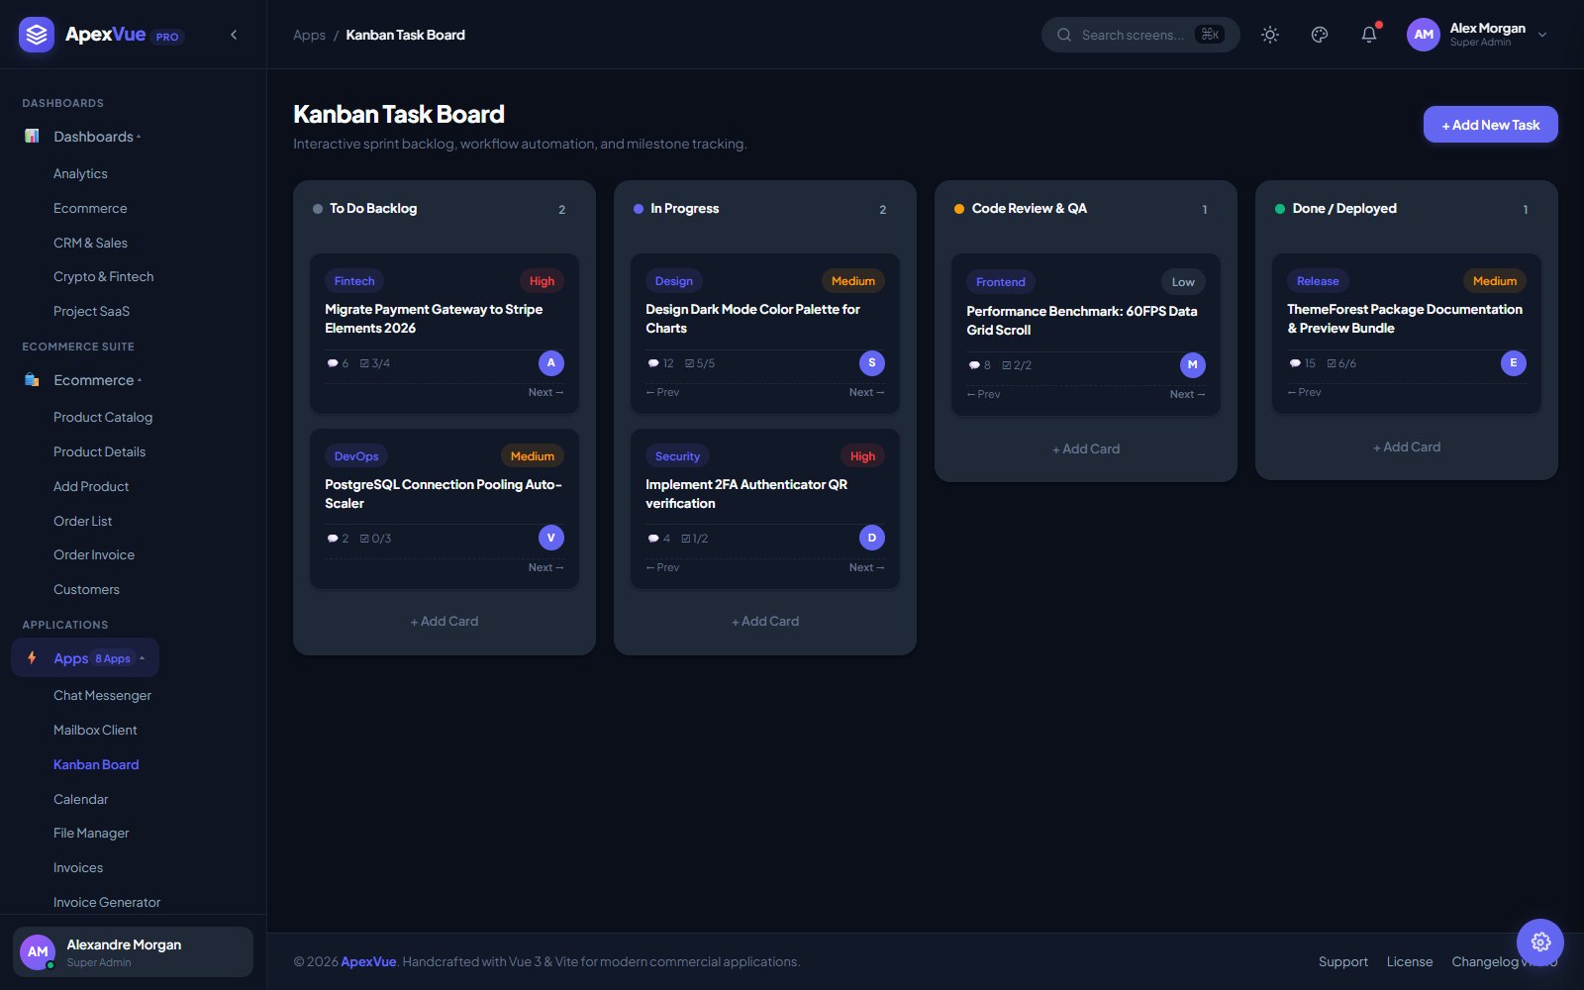Open the Alex Morgan user dropdown
The image size is (1584, 990).
1478,35
